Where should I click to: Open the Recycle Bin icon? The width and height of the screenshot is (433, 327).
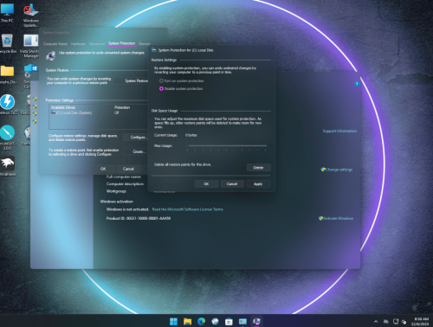coord(7,43)
